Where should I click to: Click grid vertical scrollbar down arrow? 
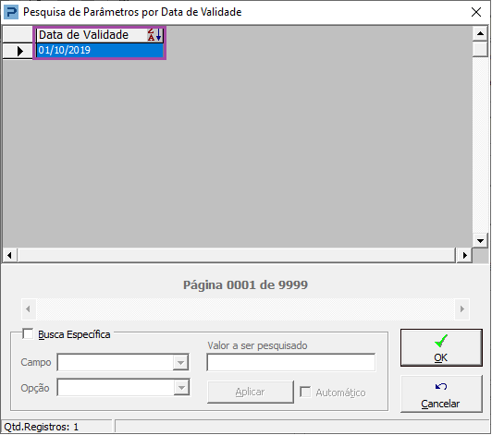tap(480, 241)
